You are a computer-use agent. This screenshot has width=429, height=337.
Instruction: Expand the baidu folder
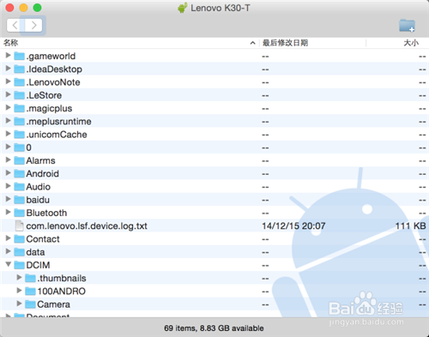pos(9,199)
